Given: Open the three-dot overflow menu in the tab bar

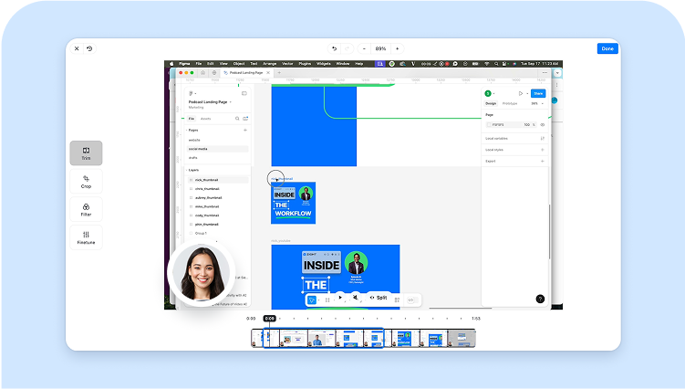Looking at the screenshot, I should point(545,73).
